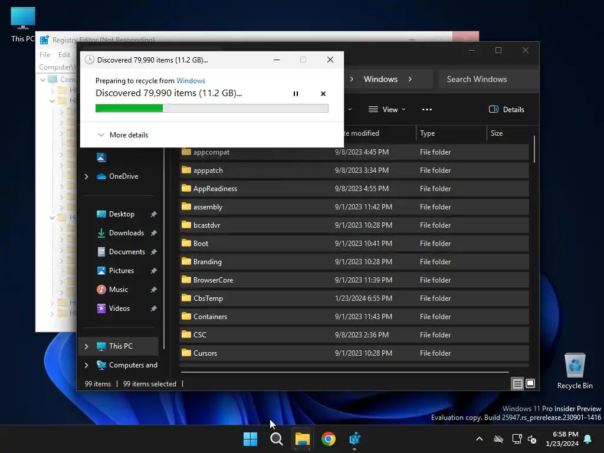The width and height of the screenshot is (604, 453).
Task: Select the Cursors folder
Action: pyautogui.click(x=354, y=353)
